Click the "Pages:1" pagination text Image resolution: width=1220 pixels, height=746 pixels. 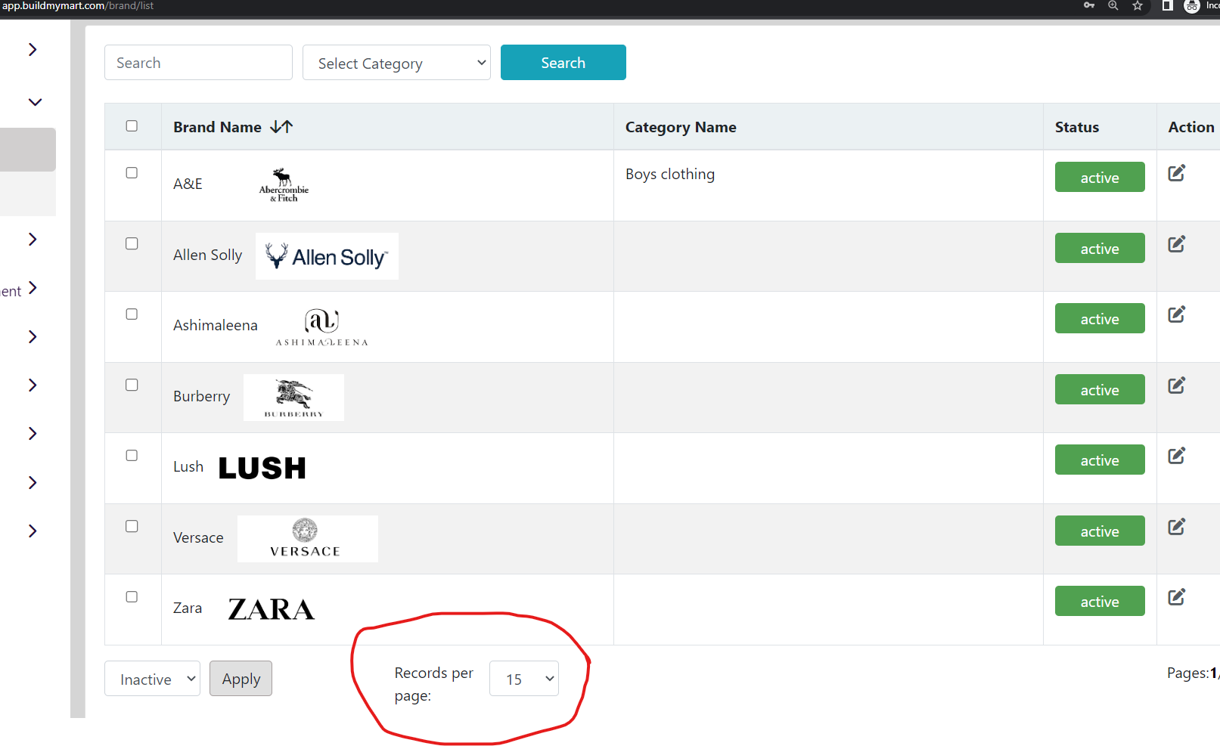pos(1192,673)
